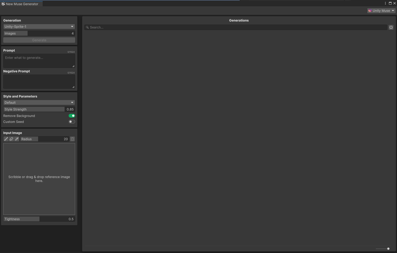
Task: Click the trash icon to clear input image
Action: point(72,139)
